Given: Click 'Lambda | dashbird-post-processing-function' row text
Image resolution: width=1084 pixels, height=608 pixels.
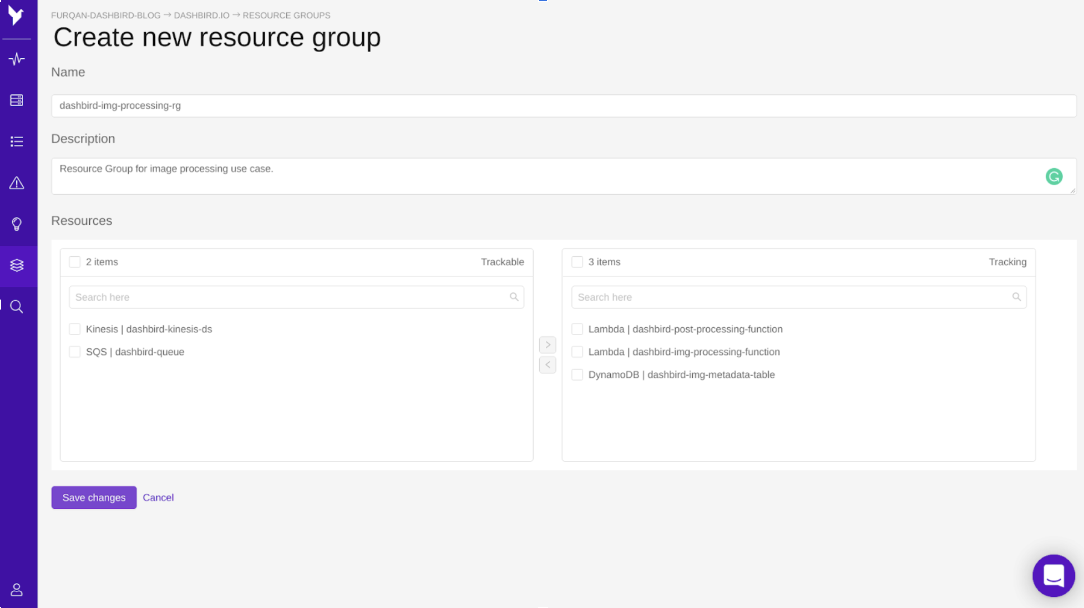Looking at the screenshot, I should pyautogui.click(x=685, y=329).
